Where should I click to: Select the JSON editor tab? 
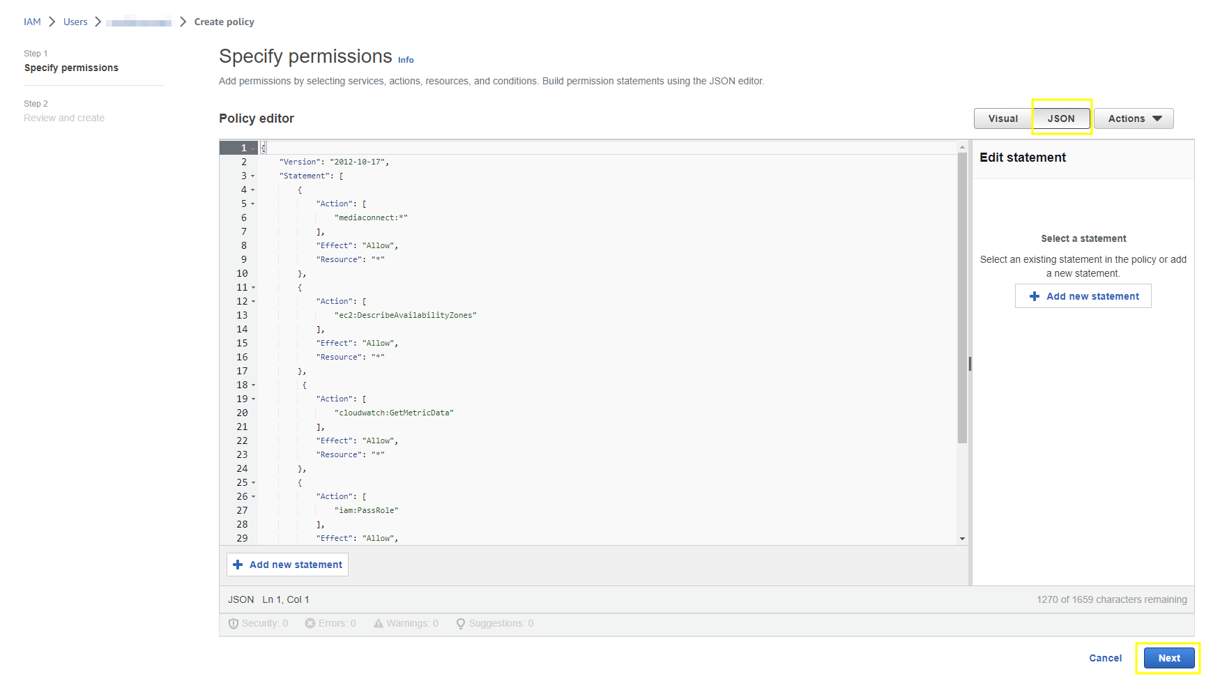1060,118
